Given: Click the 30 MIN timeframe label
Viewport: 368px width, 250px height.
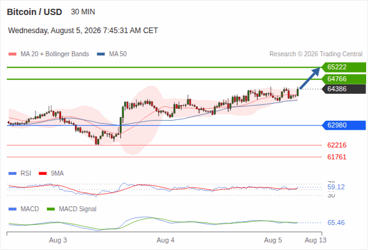Looking at the screenshot, I should tap(83, 12).
